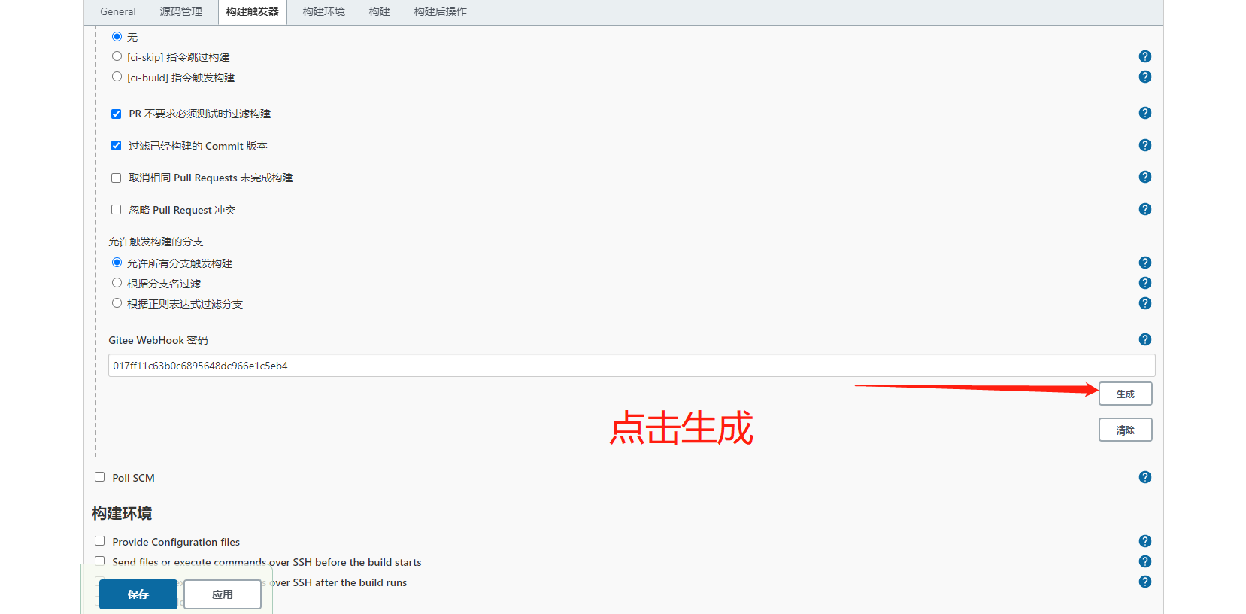The width and height of the screenshot is (1246, 614).
Task: Choose 根据正则表达式过滤分支 radio option
Action: (117, 303)
